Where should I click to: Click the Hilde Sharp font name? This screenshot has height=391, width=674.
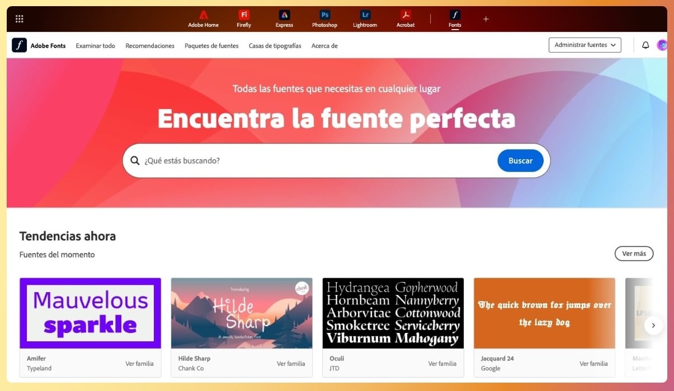(194, 359)
